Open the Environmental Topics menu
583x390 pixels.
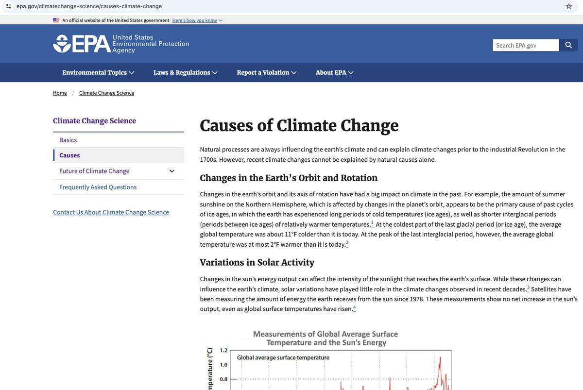point(98,72)
